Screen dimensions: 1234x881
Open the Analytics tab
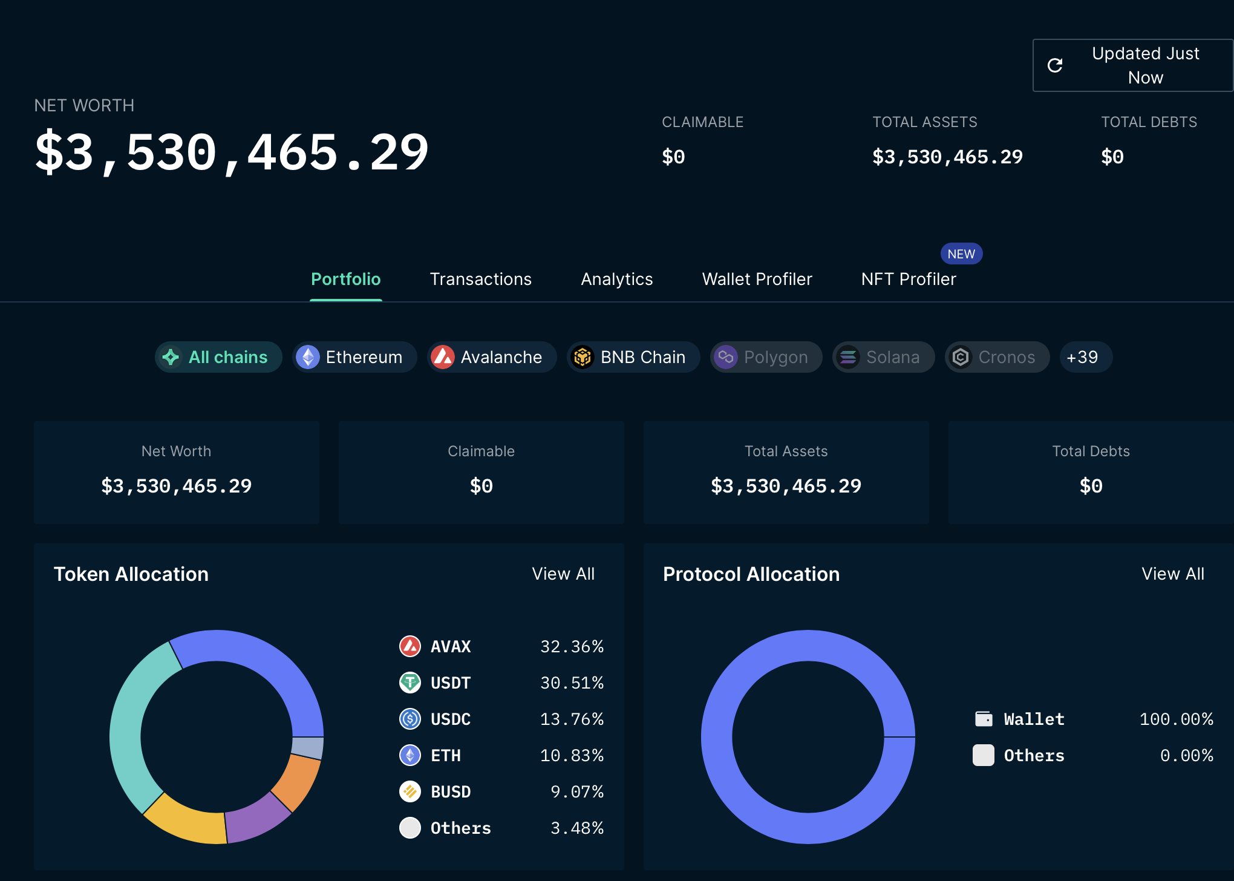[x=616, y=279]
